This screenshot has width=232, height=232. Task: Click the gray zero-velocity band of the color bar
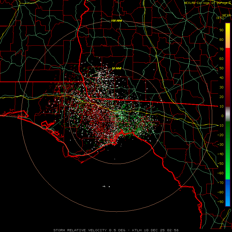[228, 114]
